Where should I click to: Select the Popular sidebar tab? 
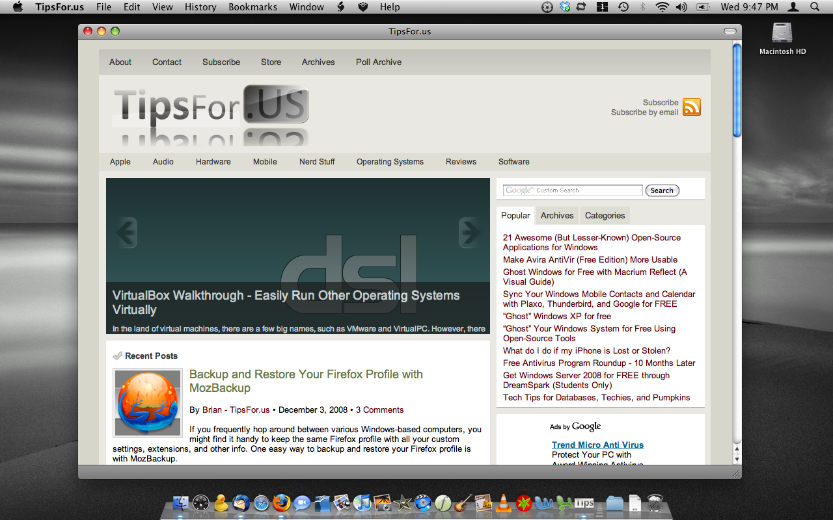pos(515,216)
